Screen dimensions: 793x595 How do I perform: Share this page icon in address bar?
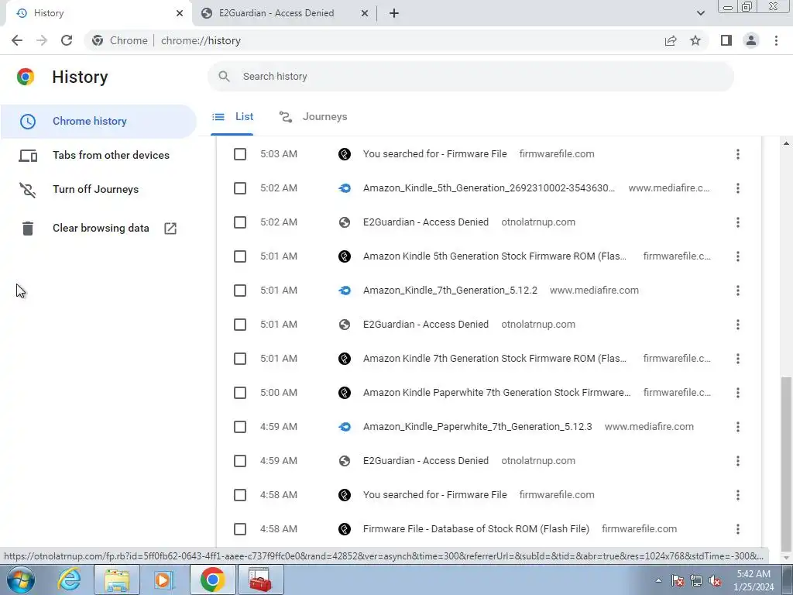671,40
